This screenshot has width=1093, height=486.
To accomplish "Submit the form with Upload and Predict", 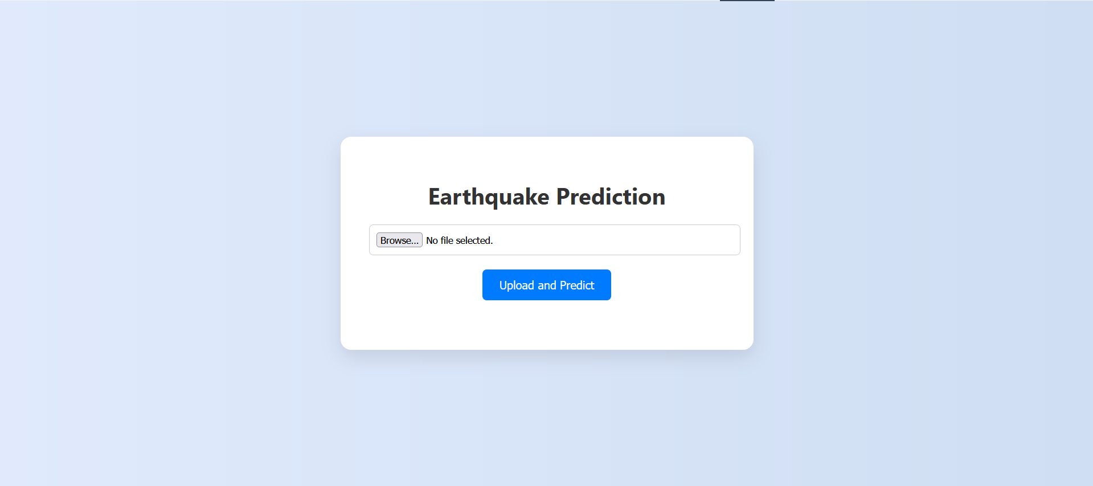I will click(x=546, y=285).
